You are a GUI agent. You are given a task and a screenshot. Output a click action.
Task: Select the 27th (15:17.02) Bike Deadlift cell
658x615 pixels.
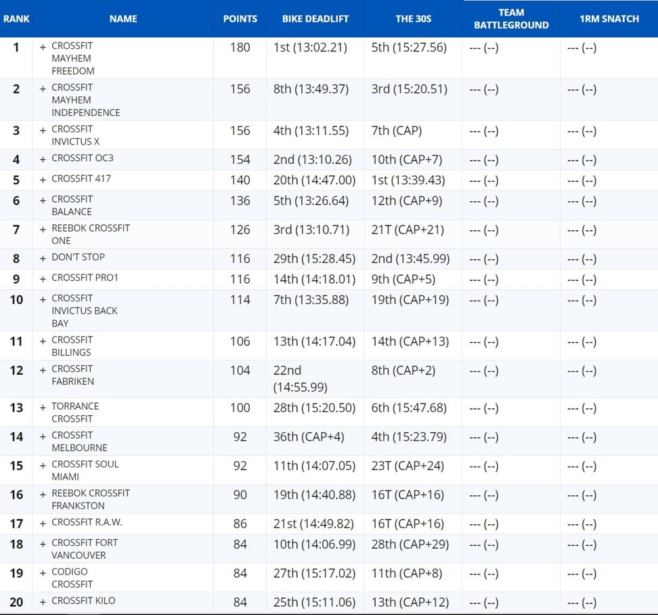(314, 573)
